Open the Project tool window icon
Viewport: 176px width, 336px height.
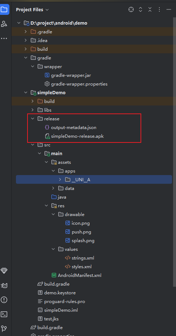point(4,10)
